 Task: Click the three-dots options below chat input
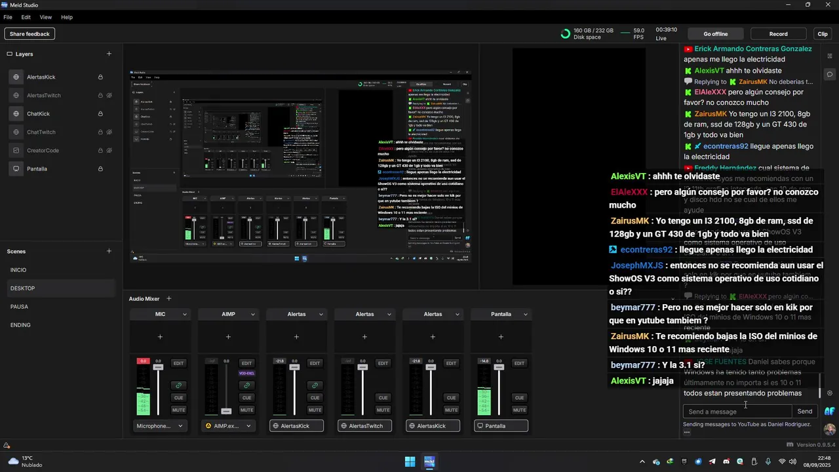coord(687,433)
